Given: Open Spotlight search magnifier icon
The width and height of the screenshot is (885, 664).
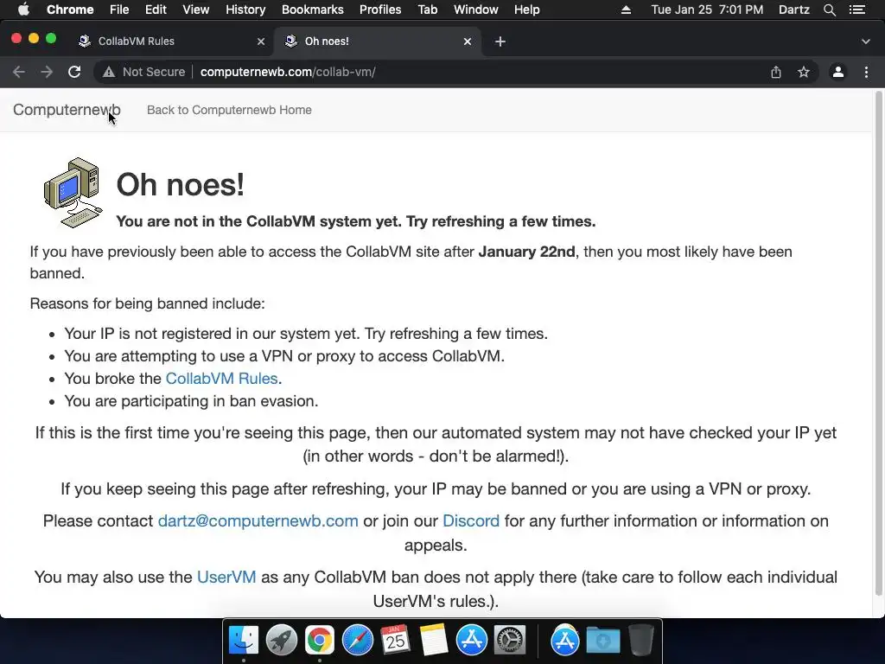Looking at the screenshot, I should (829, 10).
